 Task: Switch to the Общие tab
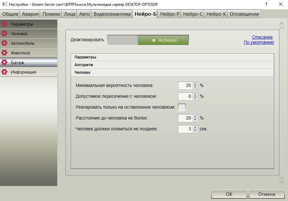point(10,14)
